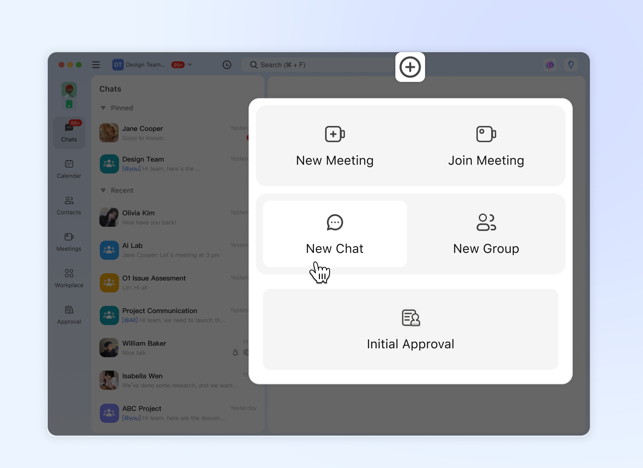Open Initial Approval option
This screenshot has width=643, height=468.
tap(410, 329)
